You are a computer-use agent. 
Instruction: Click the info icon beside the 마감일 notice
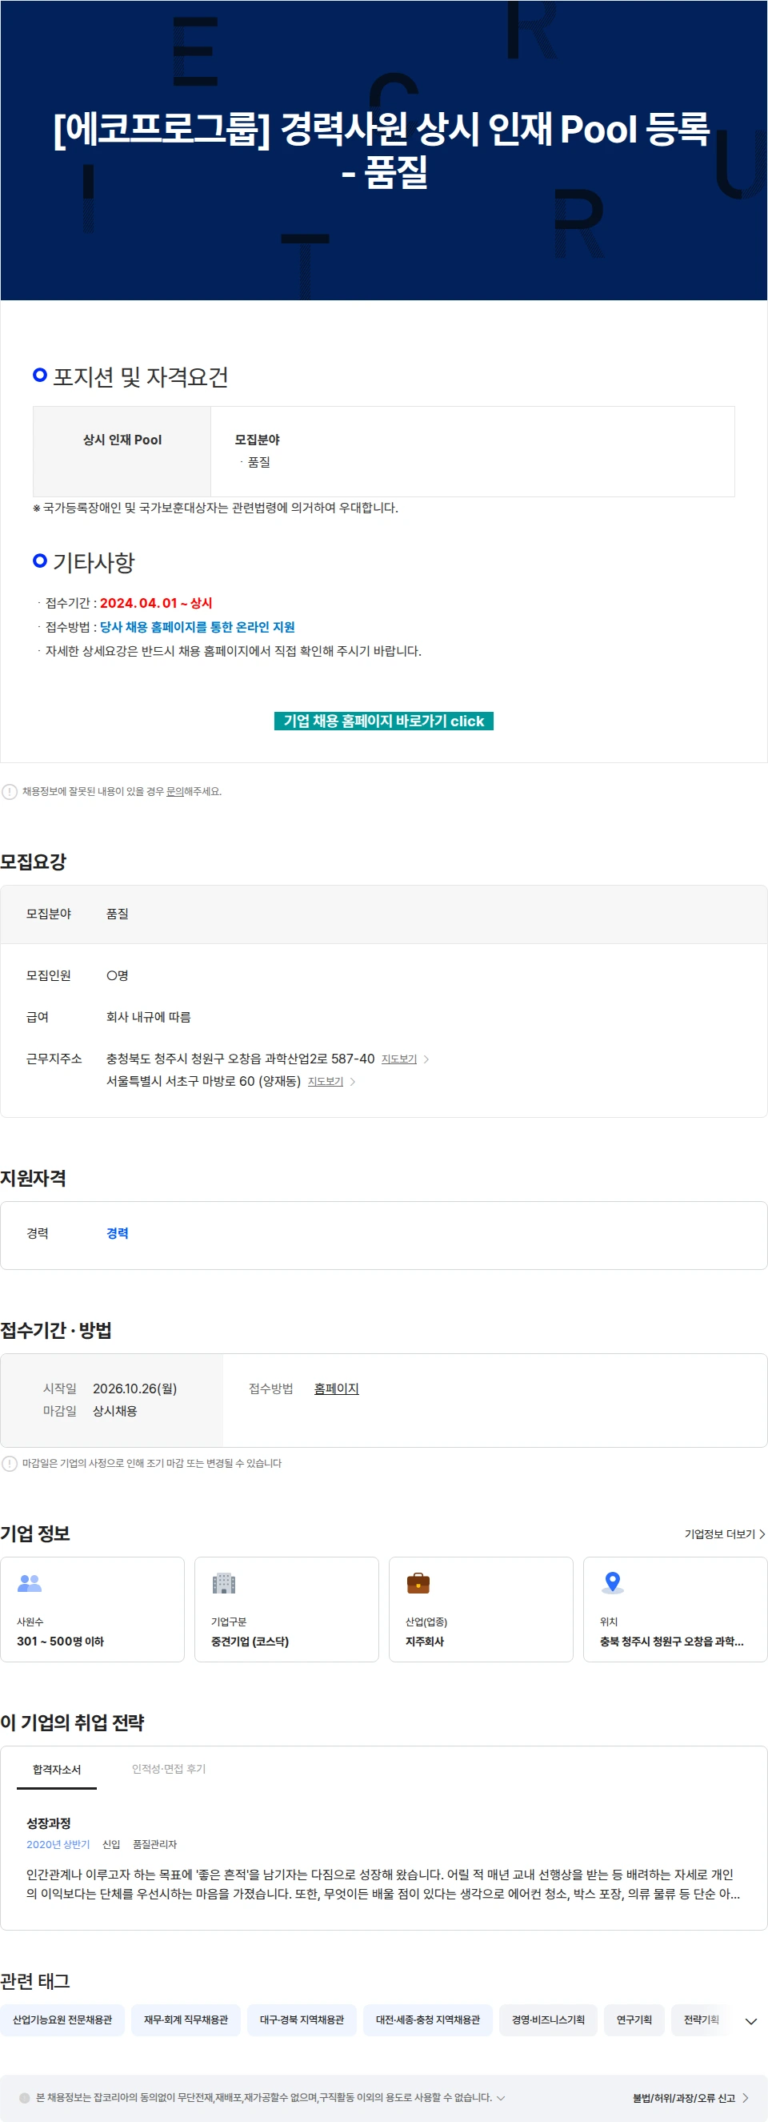(x=10, y=1464)
